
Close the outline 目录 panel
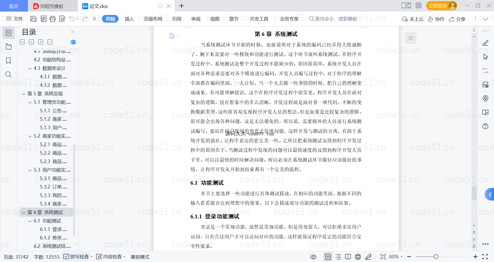(72, 32)
